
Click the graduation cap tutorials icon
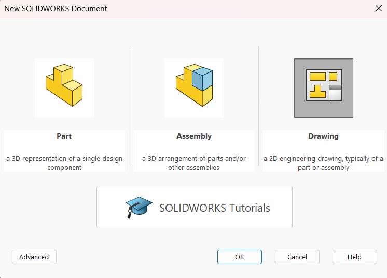tap(139, 208)
